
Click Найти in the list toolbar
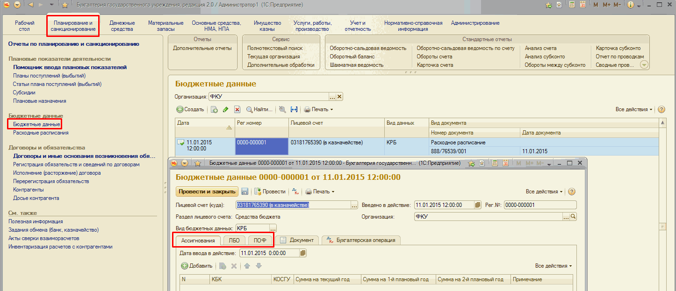pyautogui.click(x=259, y=109)
